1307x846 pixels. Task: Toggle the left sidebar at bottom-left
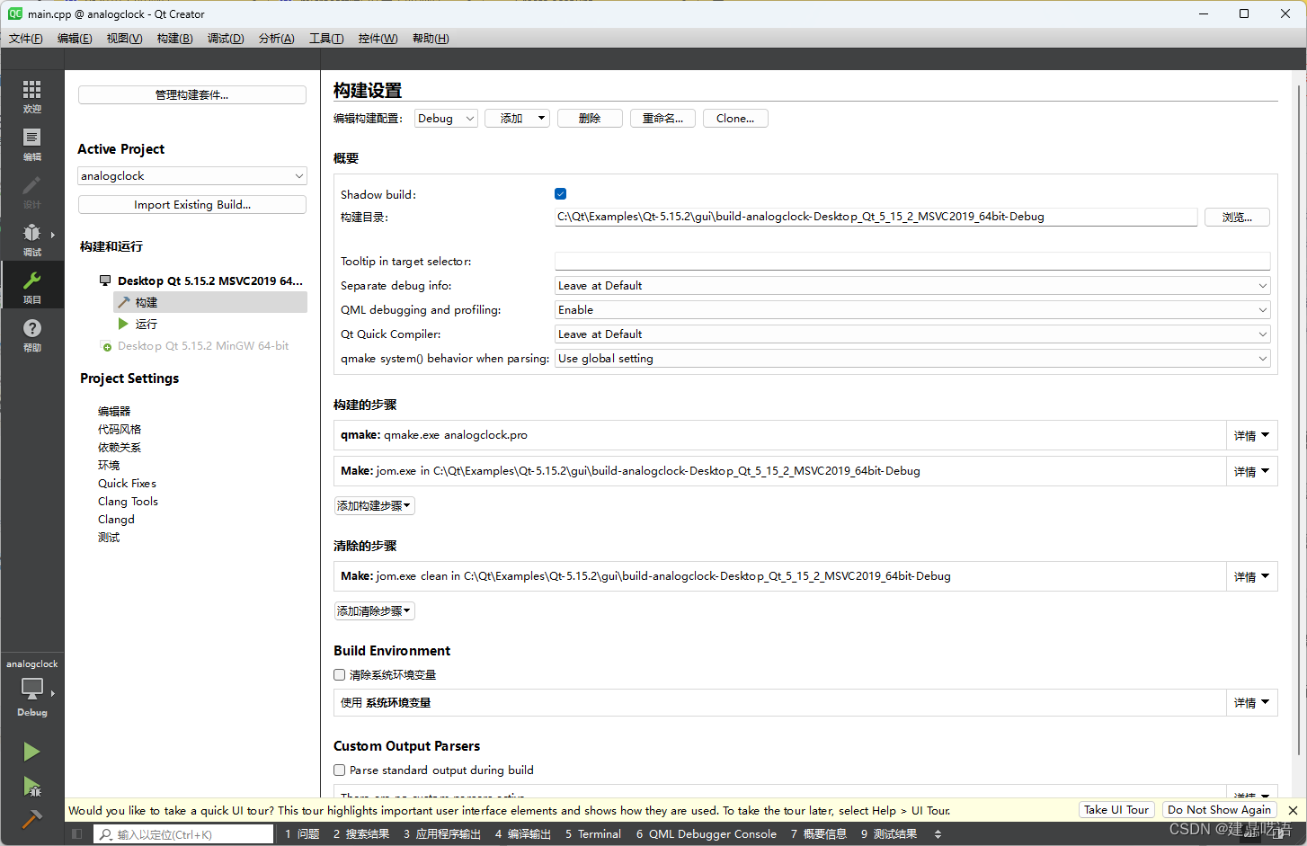[77, 834]
